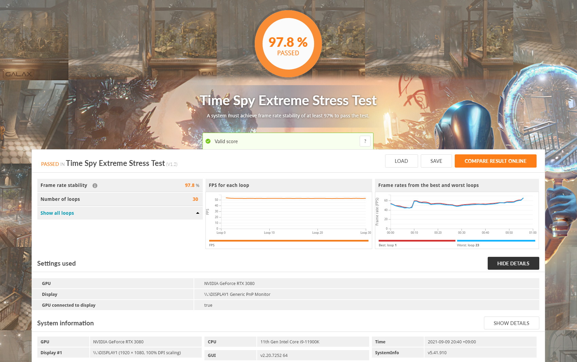The image size is (577, 362).
Task: Click the LOAD button
Action: click(401, 161)
